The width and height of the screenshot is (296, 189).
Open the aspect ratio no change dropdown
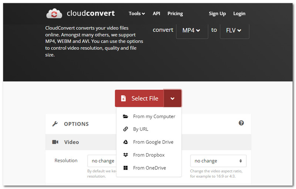(x=218, y=161)
